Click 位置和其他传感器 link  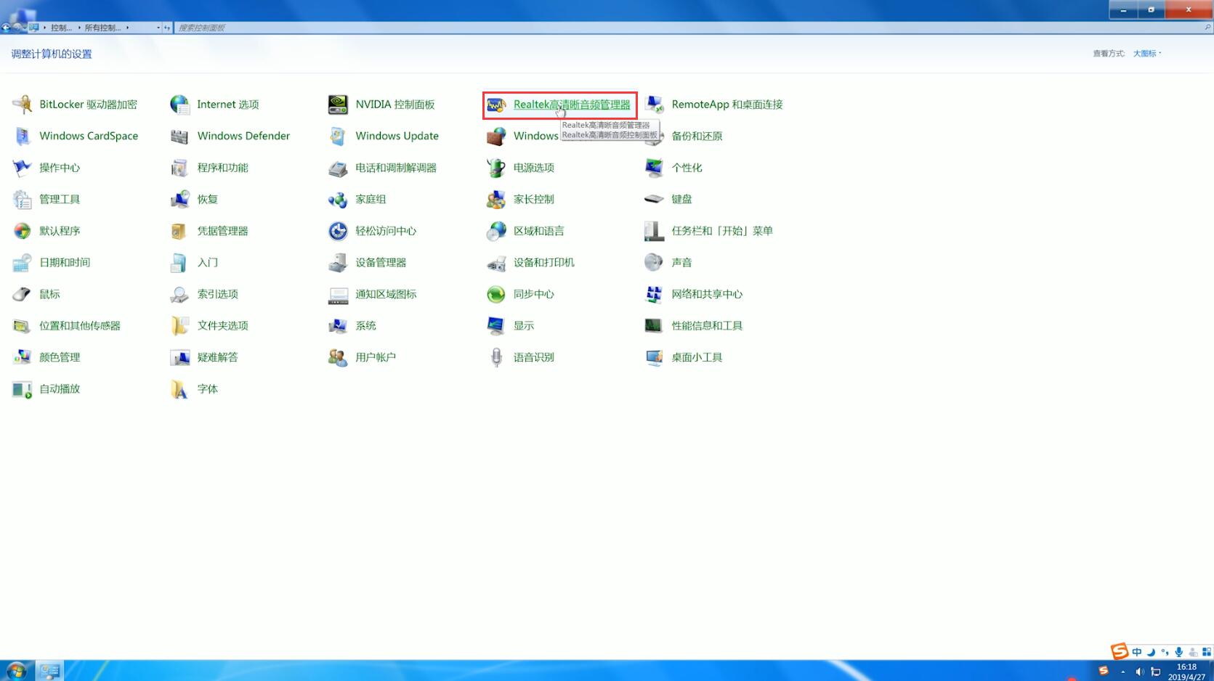point(80,325)
